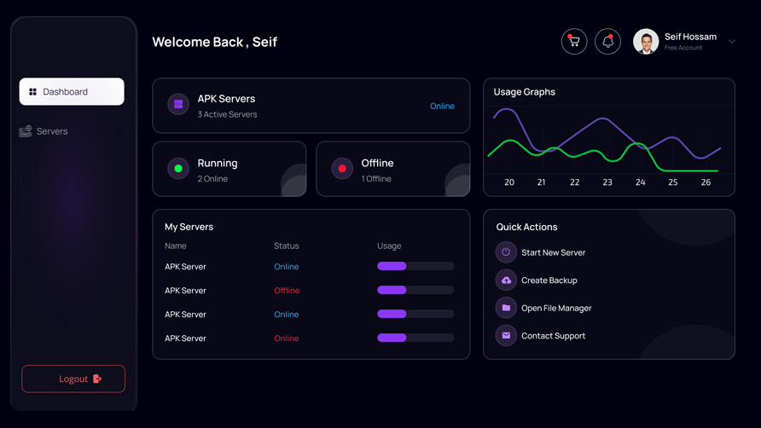Click the APK Servers purple server icon
This screenshot has height=428, width=761.
click(x=178, y=105)
